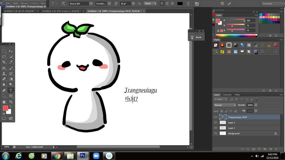Cancel the current text edits
The image size is (285, 160).
222,4
